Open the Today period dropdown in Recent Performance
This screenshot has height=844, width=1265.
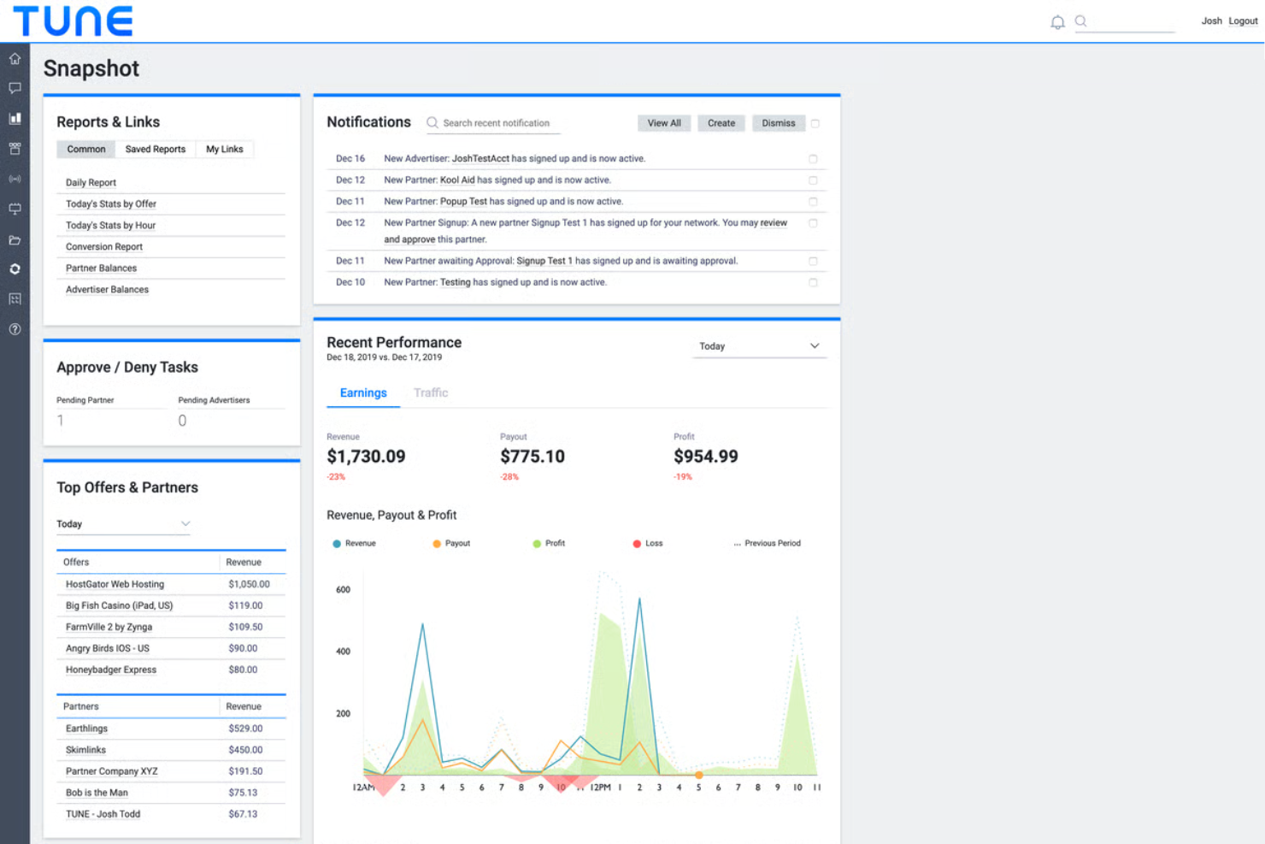pyautogui.click(x=759, y=345)
